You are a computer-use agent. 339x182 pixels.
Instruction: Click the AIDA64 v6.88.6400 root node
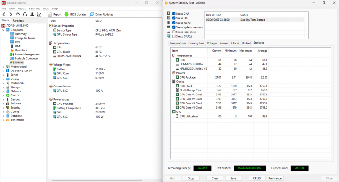tap(17, 26)
